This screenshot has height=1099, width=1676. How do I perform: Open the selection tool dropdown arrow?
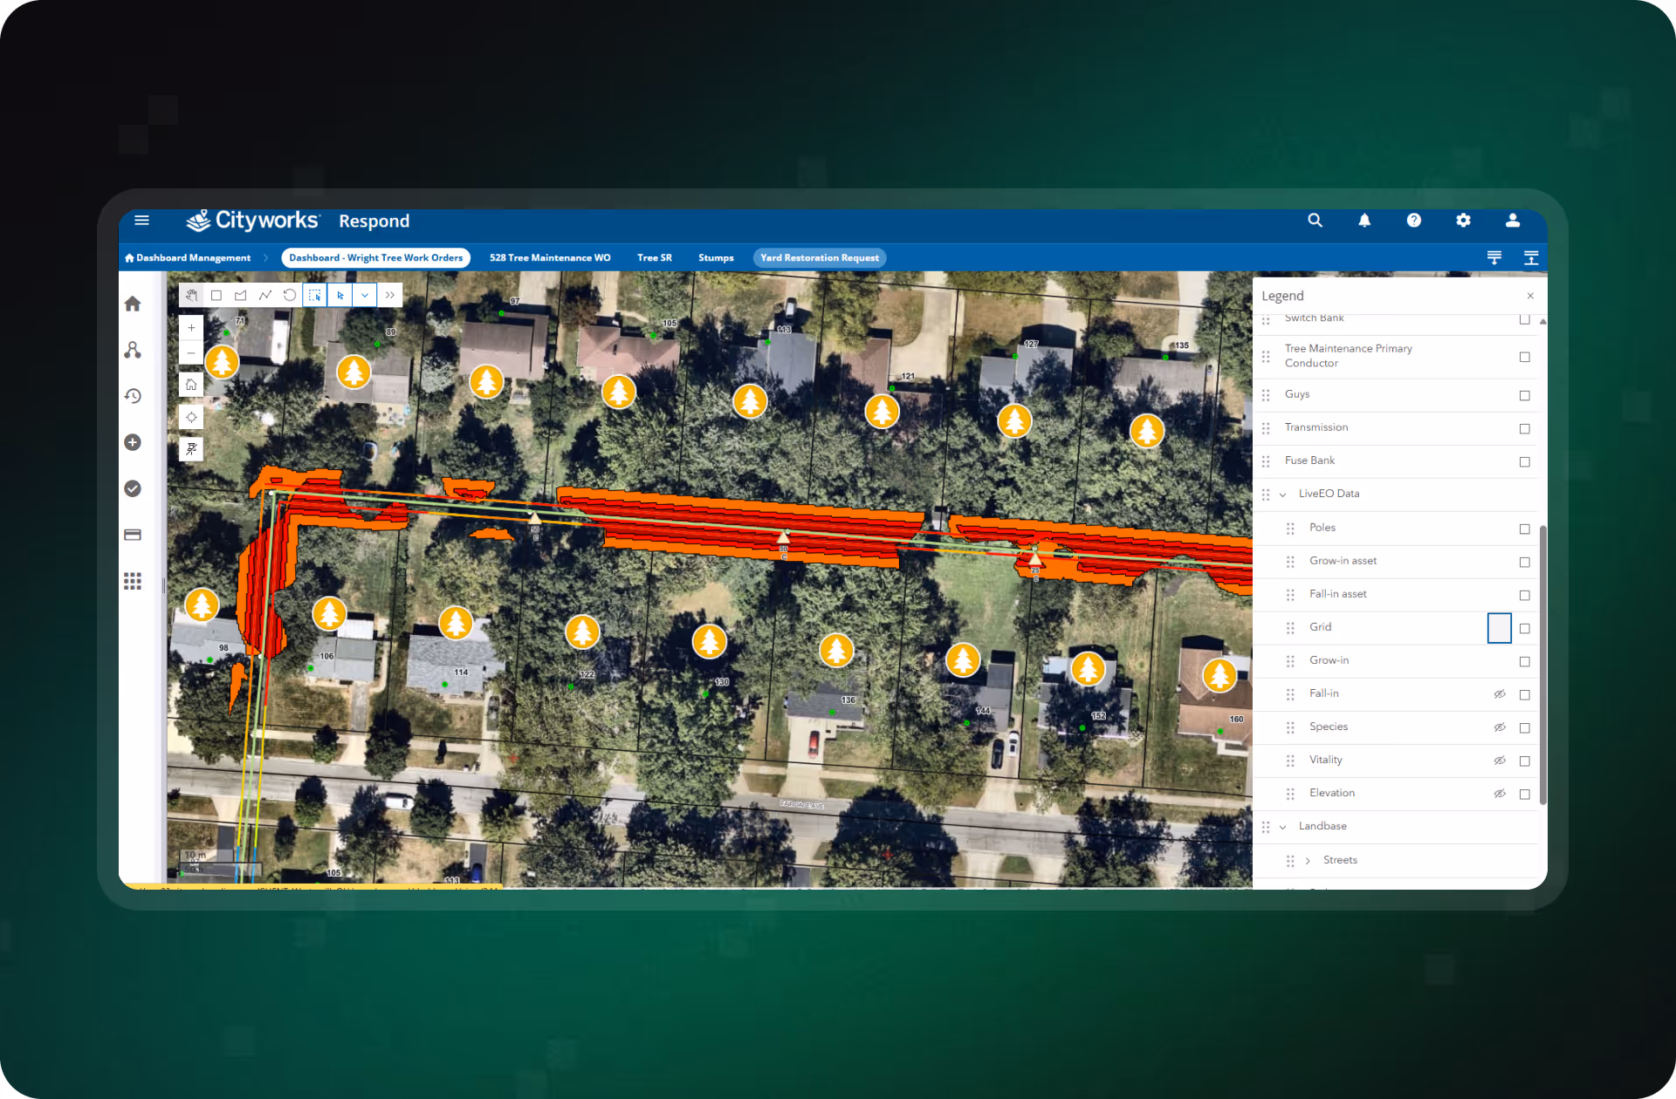pos(365,296)
